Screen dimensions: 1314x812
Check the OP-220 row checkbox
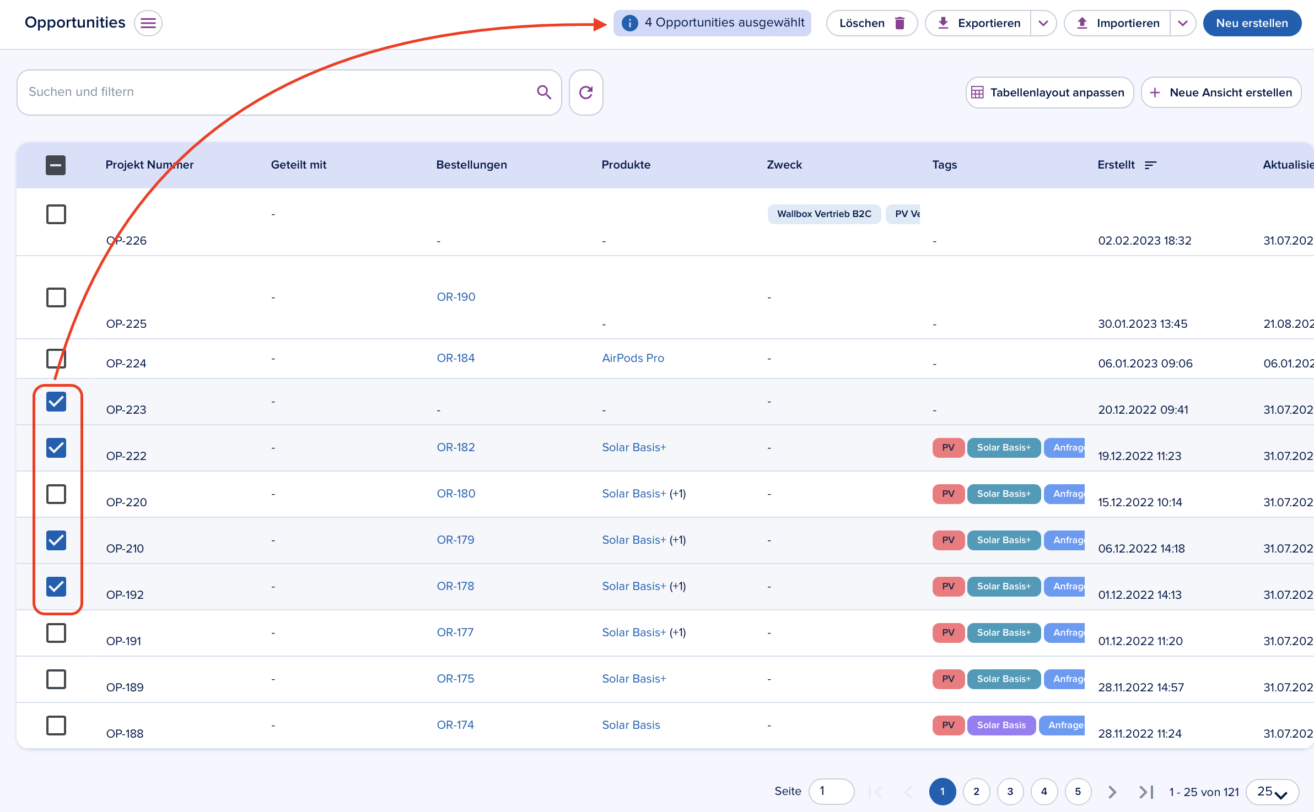click(x=56, y=494)
